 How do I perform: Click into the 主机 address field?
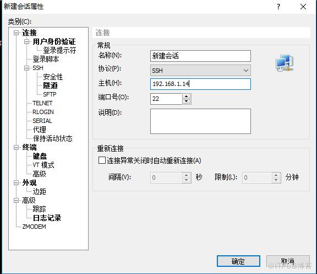tap(200, 84)
